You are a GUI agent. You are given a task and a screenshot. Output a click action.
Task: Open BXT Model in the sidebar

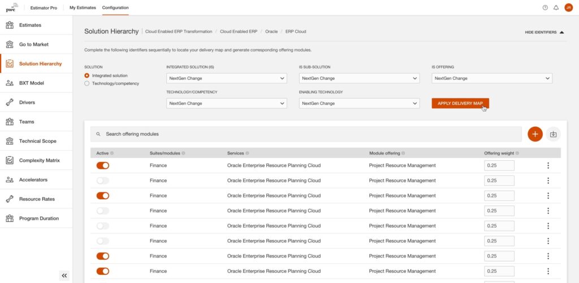[x=36, y=83]
